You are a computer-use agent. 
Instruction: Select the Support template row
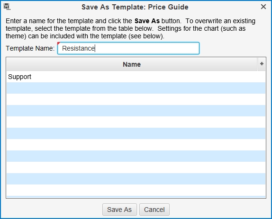coord(136,77)
